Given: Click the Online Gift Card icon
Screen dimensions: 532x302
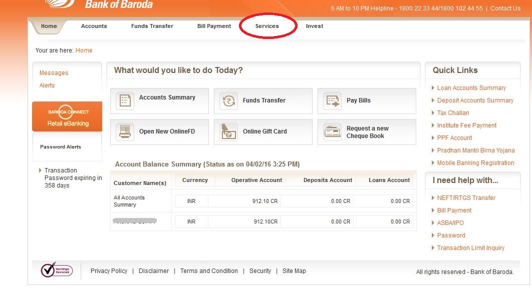Looking at the screenshot, I should coord(229,132).
